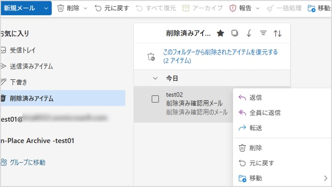Click the 新規メール button

[20, 8]
